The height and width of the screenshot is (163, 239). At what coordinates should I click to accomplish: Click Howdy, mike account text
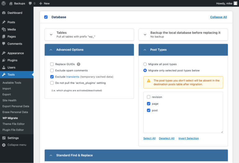[224, 3]
